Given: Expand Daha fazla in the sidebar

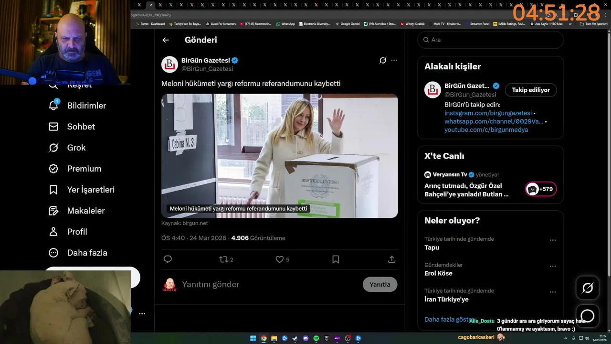Looking at the screenshot, I should [x=78, y=253].
